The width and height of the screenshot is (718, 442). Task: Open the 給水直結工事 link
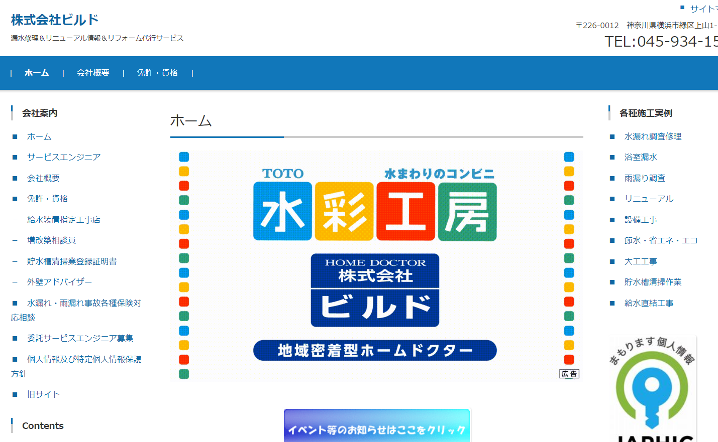pyautogui.click(x=649, y=303)
